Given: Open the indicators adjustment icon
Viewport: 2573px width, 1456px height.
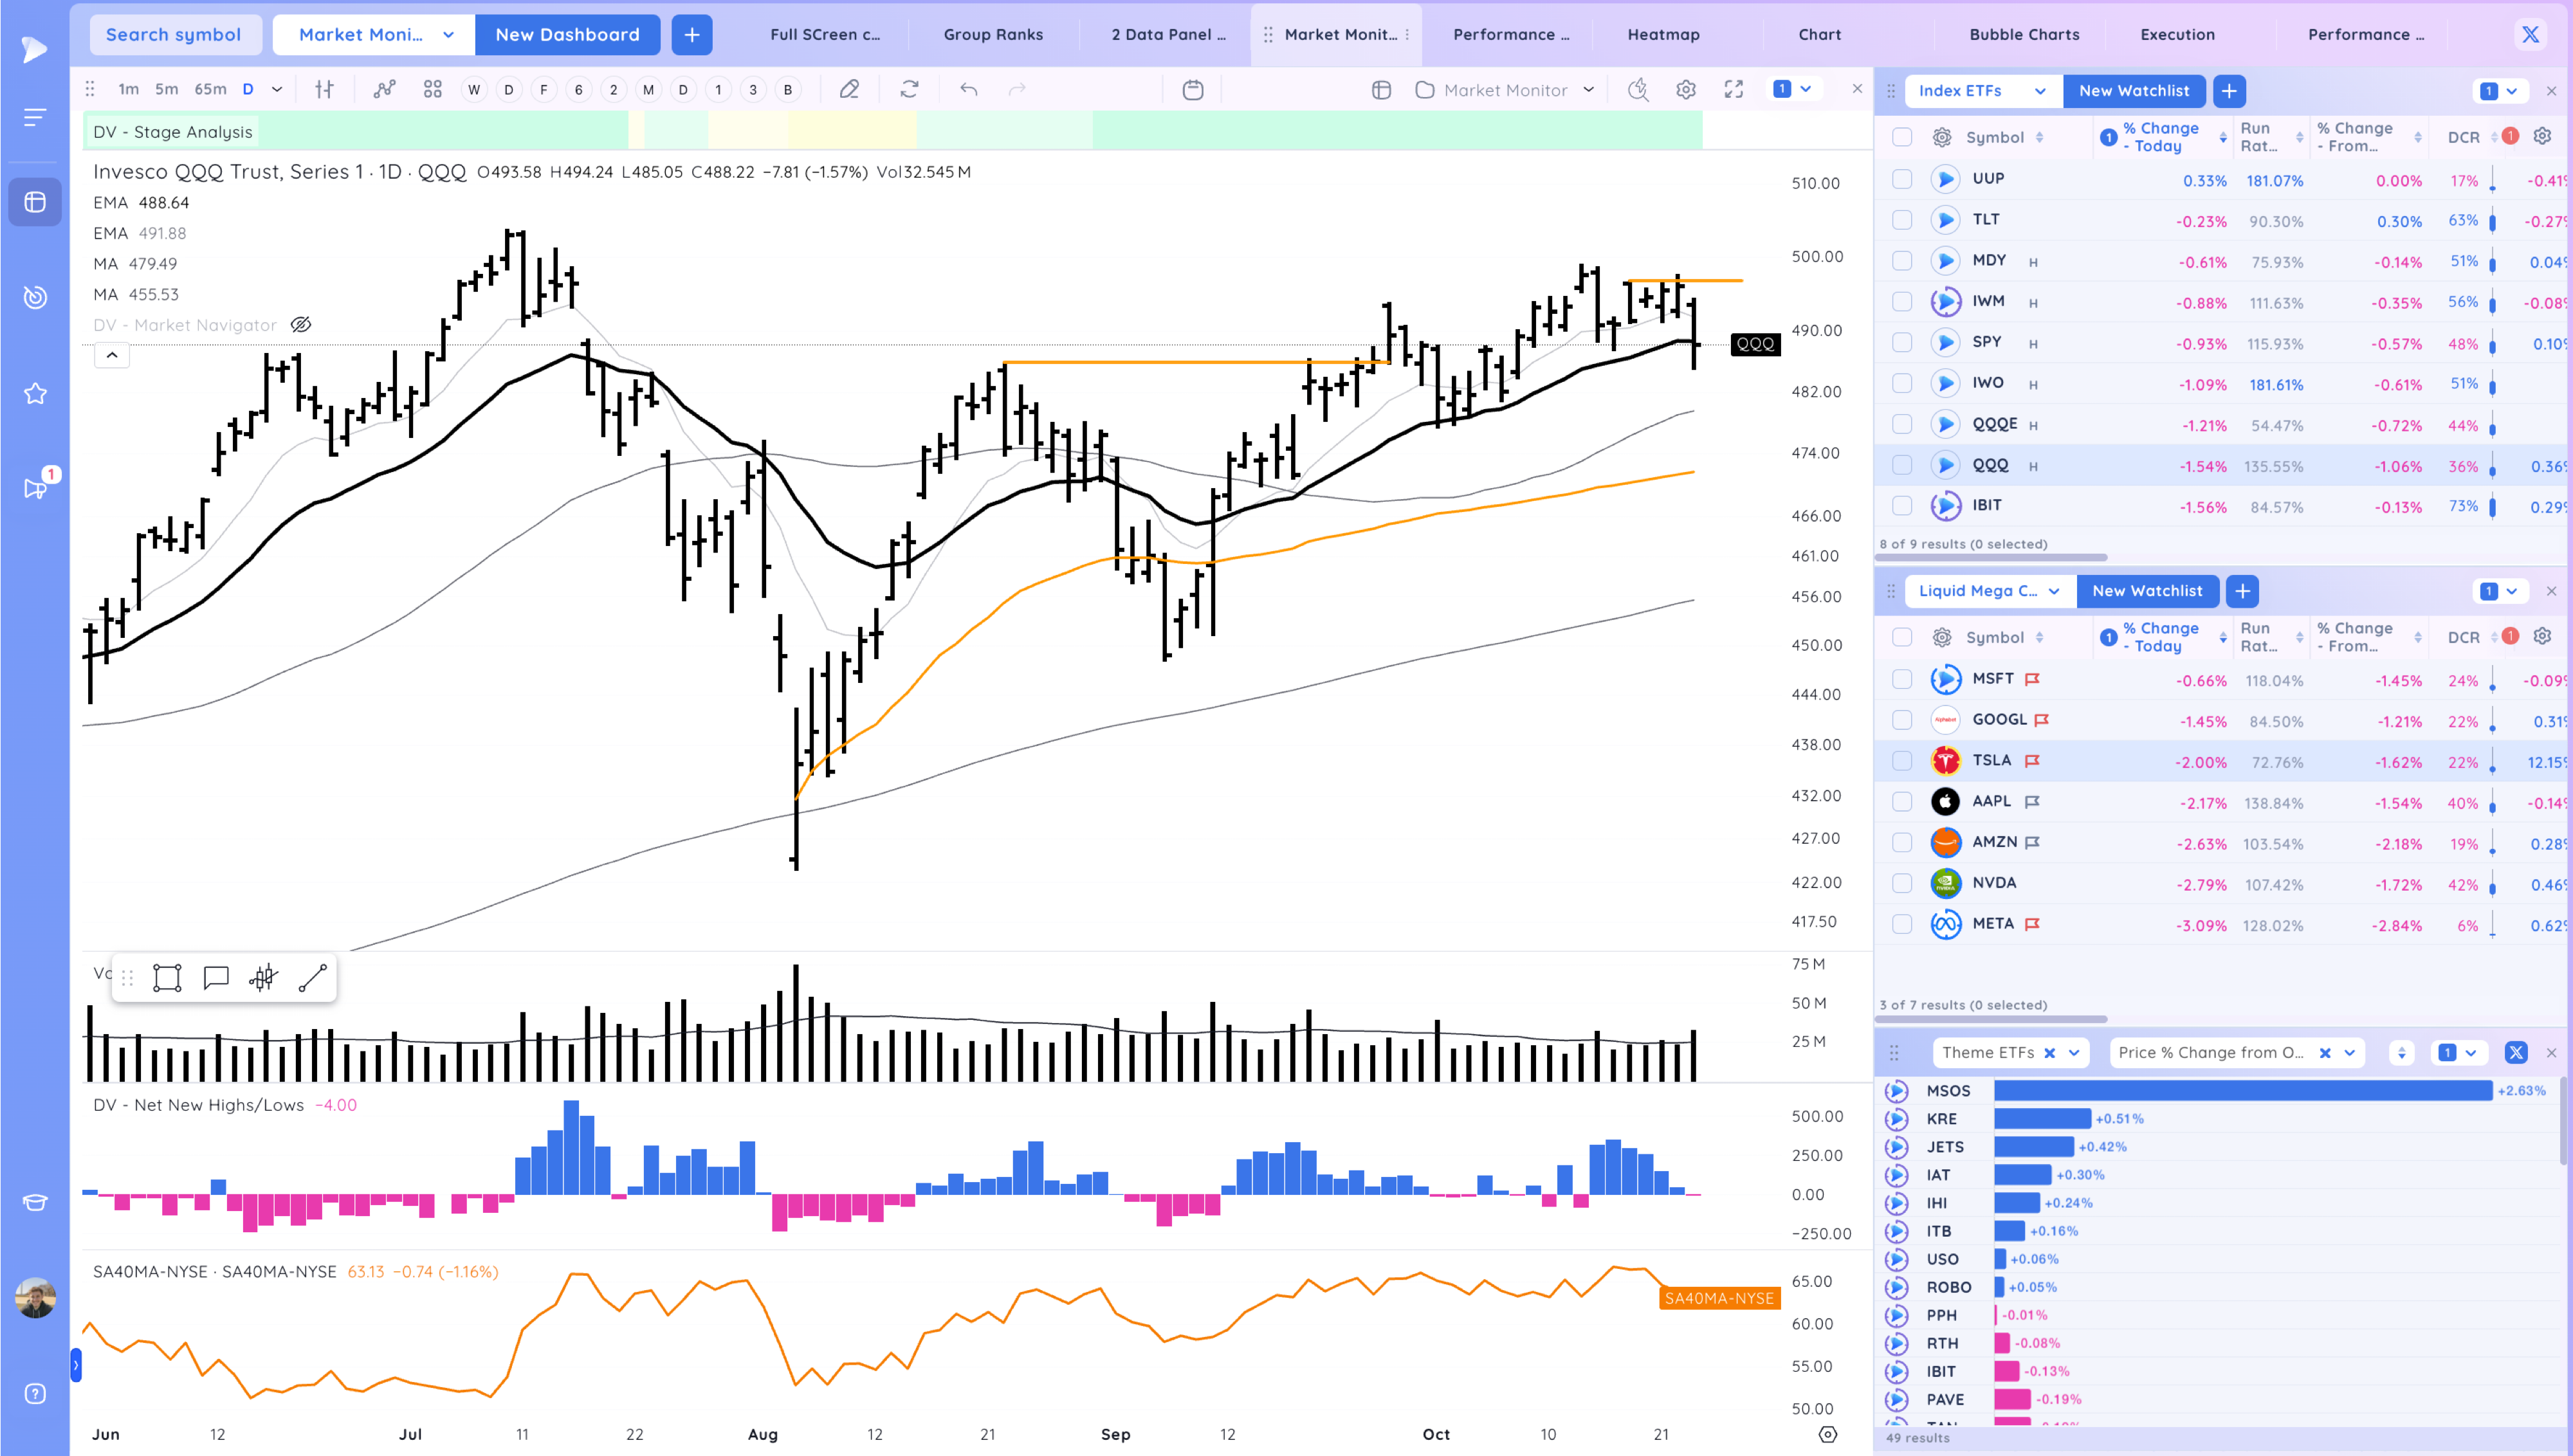Looking at the screenshot, I should click(x=324, y=89).
